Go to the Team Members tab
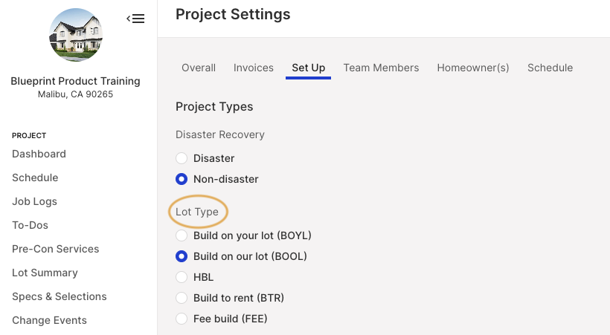 point(381,68)
